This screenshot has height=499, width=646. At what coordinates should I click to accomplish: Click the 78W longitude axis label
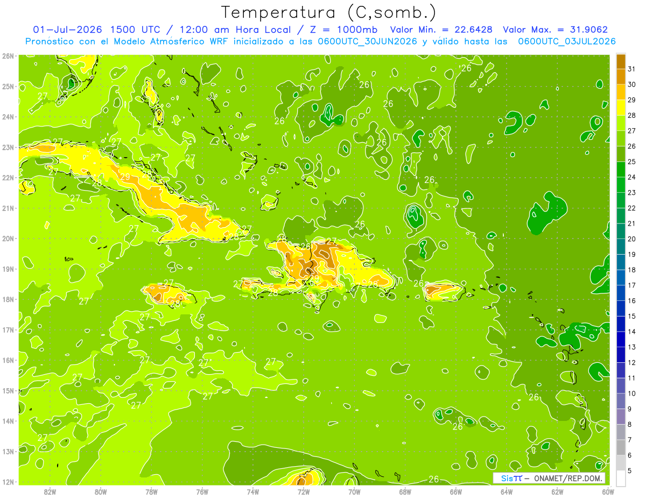151,491
